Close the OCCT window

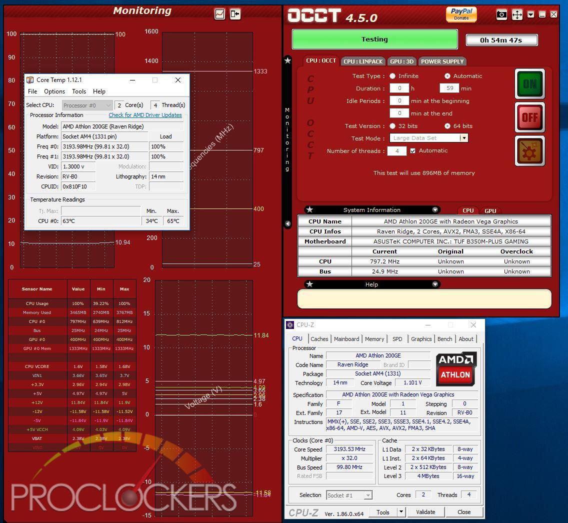[x=554, y=14]
